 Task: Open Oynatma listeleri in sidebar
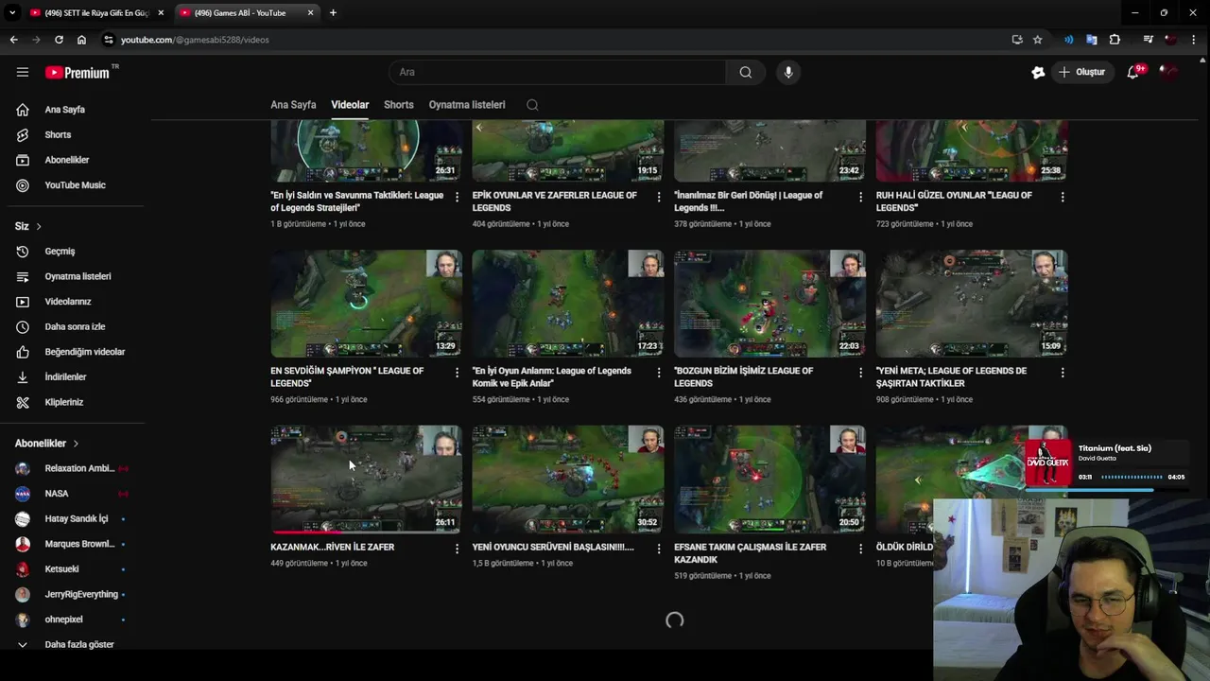point(76,276)
